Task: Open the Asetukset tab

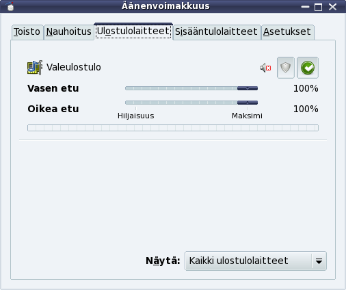Action: coord(287,32)
